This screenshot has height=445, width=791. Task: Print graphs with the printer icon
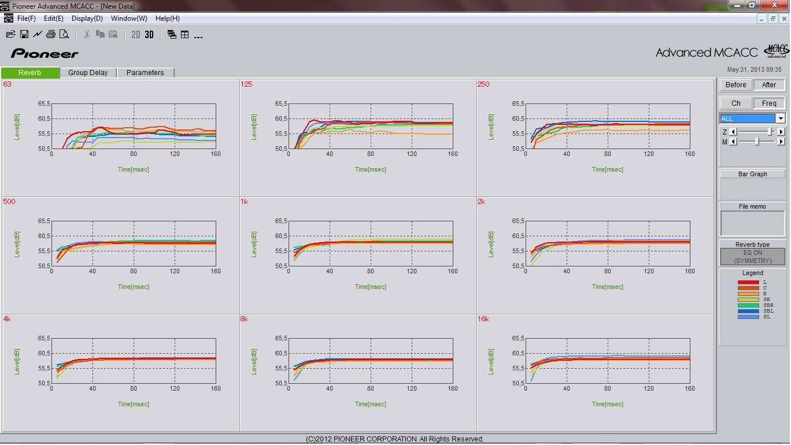(51, 35)
